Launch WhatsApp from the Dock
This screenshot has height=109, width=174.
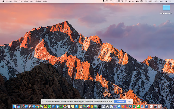[49, 106]
